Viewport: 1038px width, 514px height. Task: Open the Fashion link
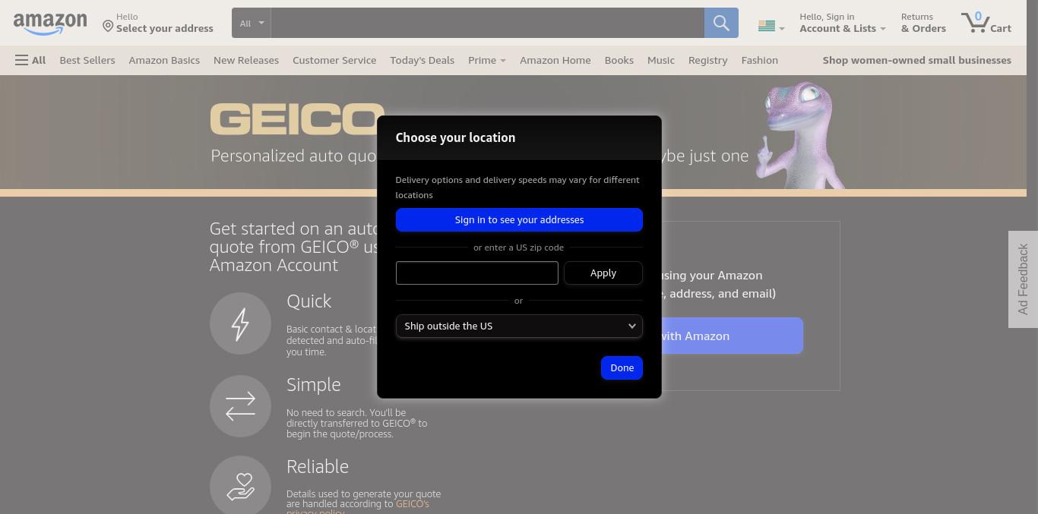click(x=759, y=60)
